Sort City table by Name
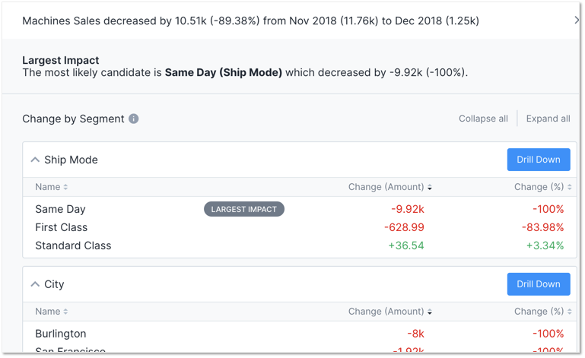This screenshot has width=585, height=358. pos(52,312)
